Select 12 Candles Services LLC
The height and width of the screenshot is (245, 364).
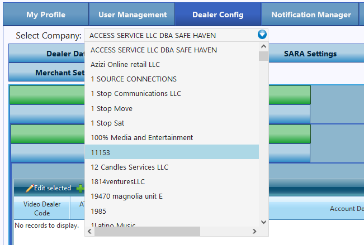(x=129, y=167)
